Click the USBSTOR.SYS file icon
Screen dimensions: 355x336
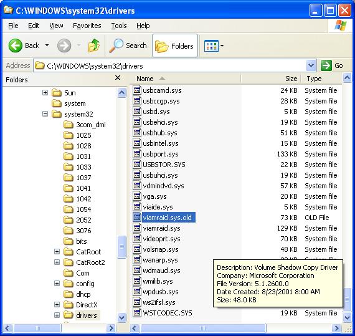[137, 165]
